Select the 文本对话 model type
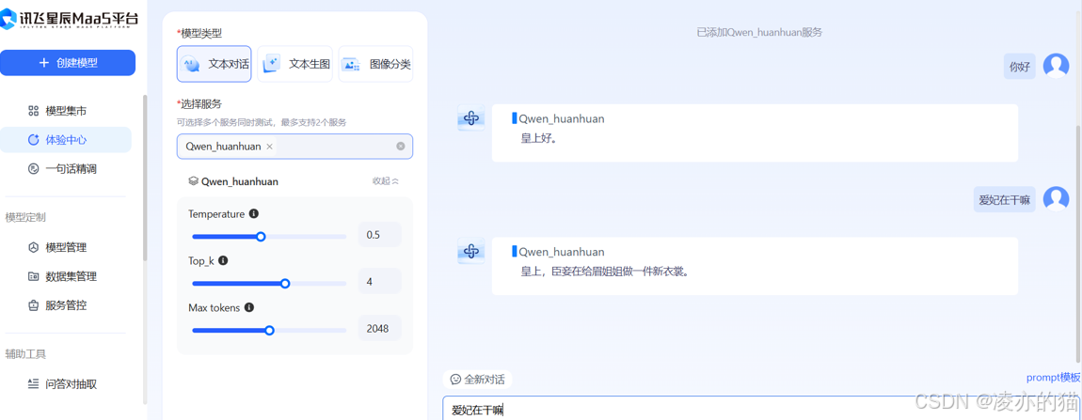The image size is (1082, 420). (214, 64)
